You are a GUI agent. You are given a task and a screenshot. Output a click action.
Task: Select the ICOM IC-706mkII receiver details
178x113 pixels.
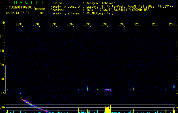click(118, 10)
